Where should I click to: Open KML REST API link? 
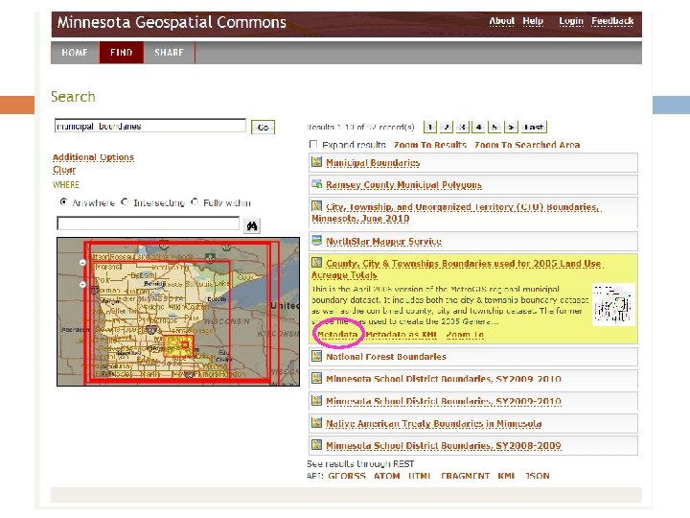pos(507,476)
